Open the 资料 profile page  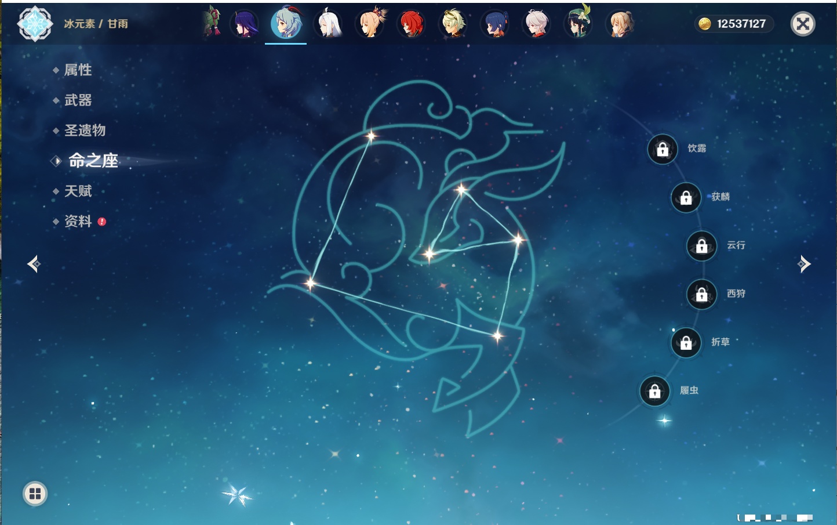pyautogui.click(x=78, y=221)
